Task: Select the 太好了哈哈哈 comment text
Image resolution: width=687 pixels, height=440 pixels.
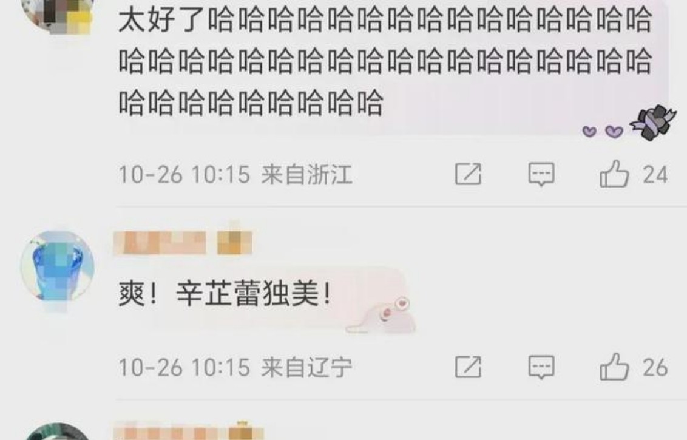Action: point(385,61)
